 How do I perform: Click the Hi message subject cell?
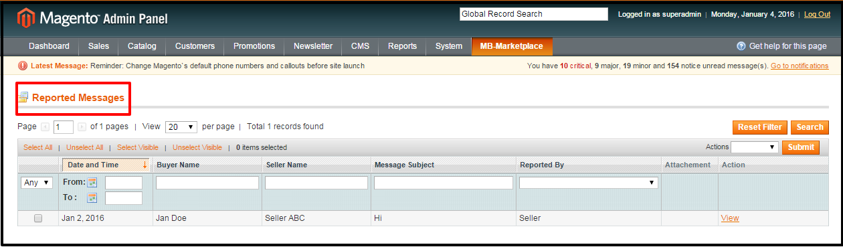click(378, 218)
